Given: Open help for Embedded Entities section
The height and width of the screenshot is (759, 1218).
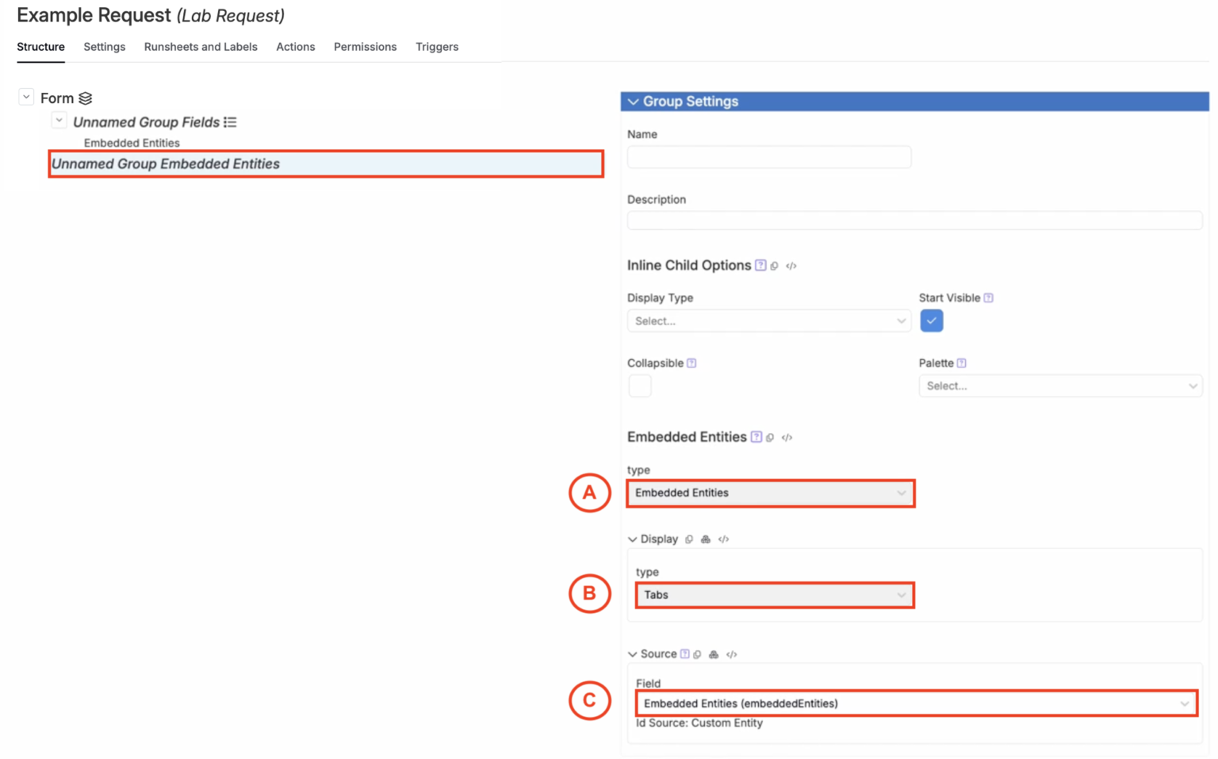Looking at the screenshot, I should (756, 437).
